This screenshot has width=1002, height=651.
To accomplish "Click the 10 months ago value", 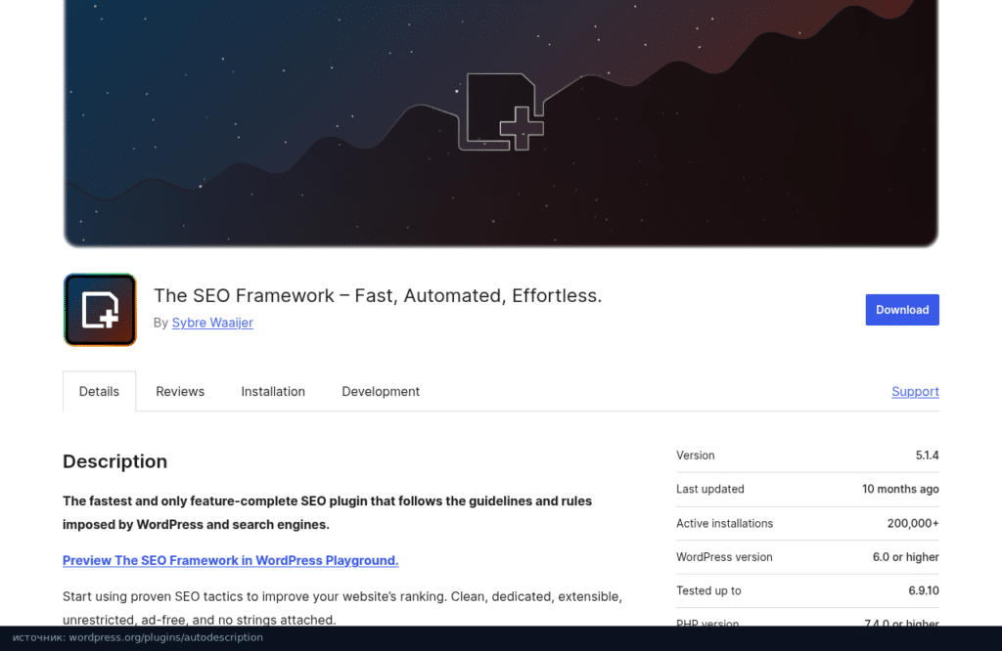I will (900, 489).
